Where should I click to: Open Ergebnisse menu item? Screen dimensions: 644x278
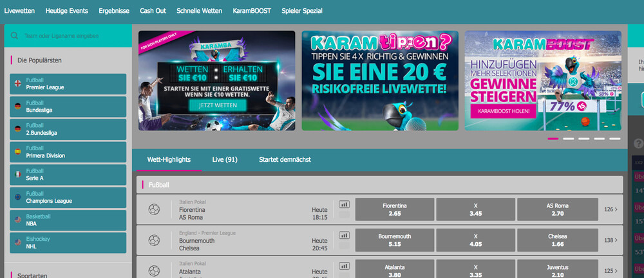[114, 11]
